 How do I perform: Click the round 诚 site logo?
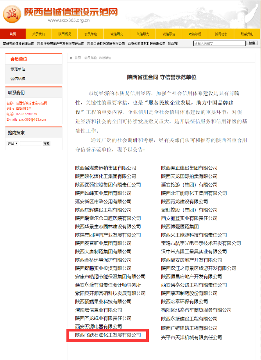pos(12,14)
